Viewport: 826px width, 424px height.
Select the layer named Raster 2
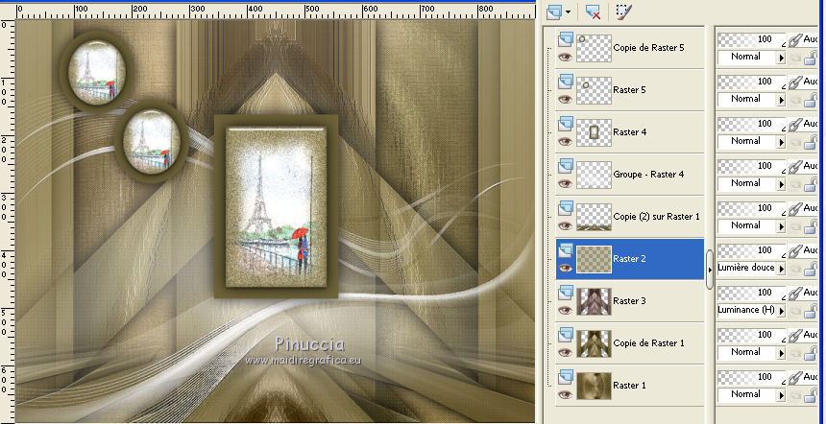click(x=629, y=259)
